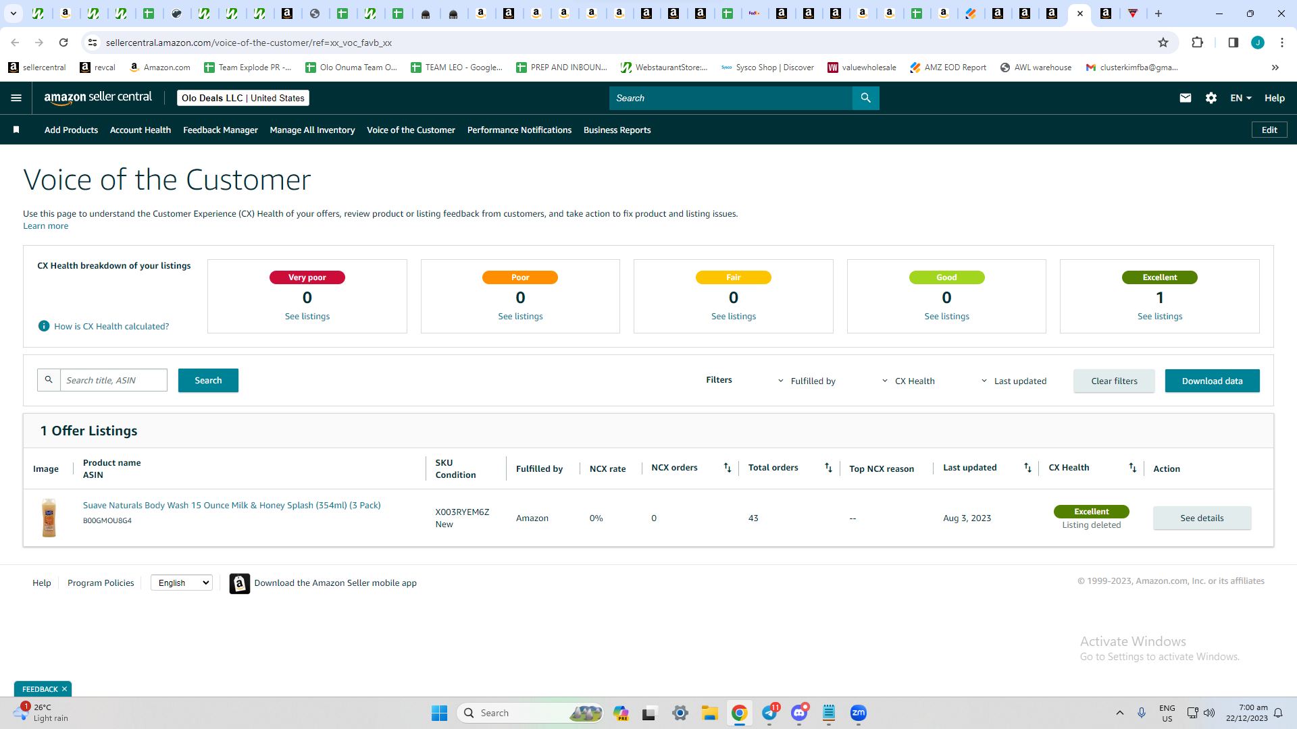Image resolution: width=1297 pixels, height=729 pixels.
Task: Click See details for Suave body wash
Action: [1202, 518]
